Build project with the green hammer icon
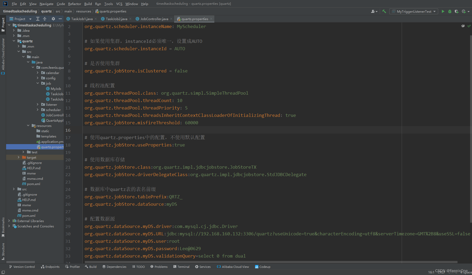Viewport: 472px width, 275px height. (x=384, y=11)
